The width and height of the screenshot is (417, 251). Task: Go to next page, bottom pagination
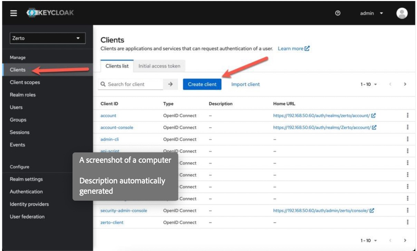(405, 240)
